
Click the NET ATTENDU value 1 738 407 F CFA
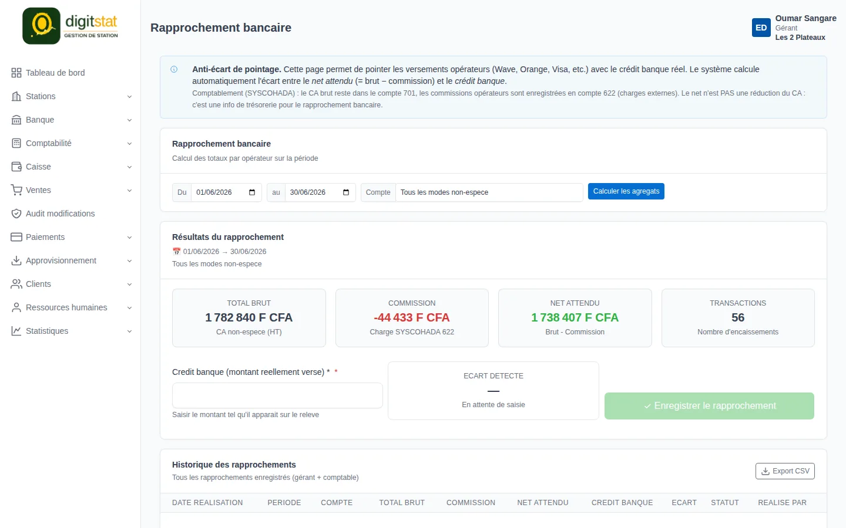[x=575, y=317]
